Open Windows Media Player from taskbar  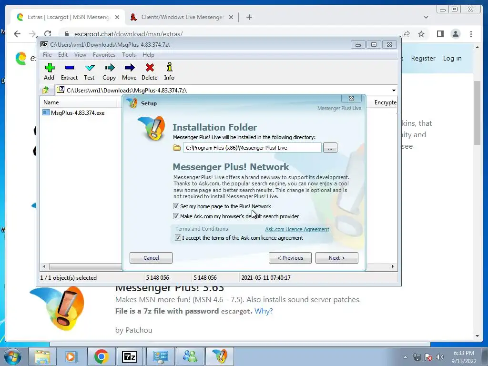[x=71, y=356]
